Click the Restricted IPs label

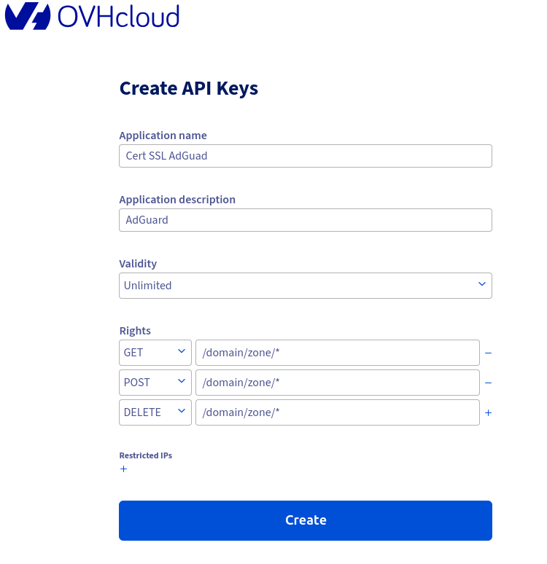[x=145, y=455]
